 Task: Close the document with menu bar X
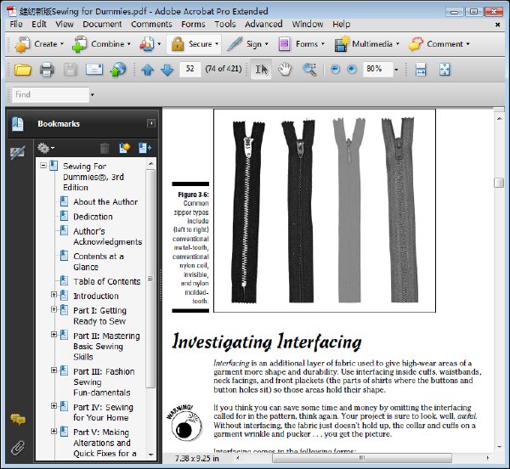[497, 25]
